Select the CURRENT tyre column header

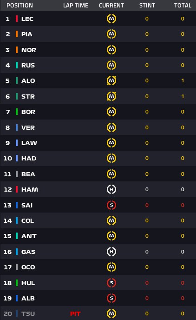tap(111, 5)
